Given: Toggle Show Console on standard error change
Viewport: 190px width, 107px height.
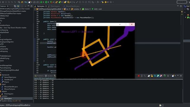Looking at the screenshot, I should tap(161, 76).
